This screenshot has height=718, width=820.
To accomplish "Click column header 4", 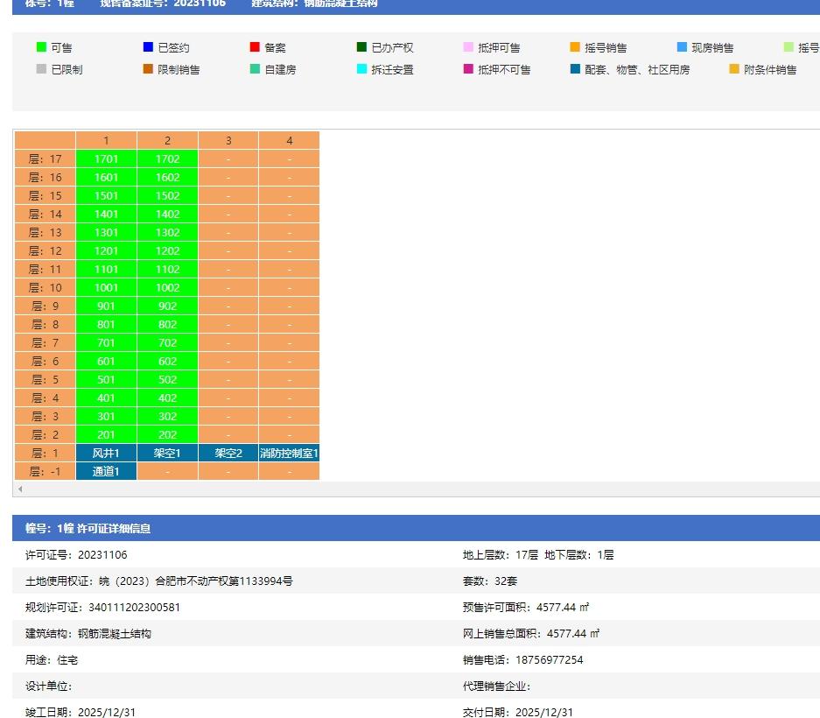I will tap(289, 140).
